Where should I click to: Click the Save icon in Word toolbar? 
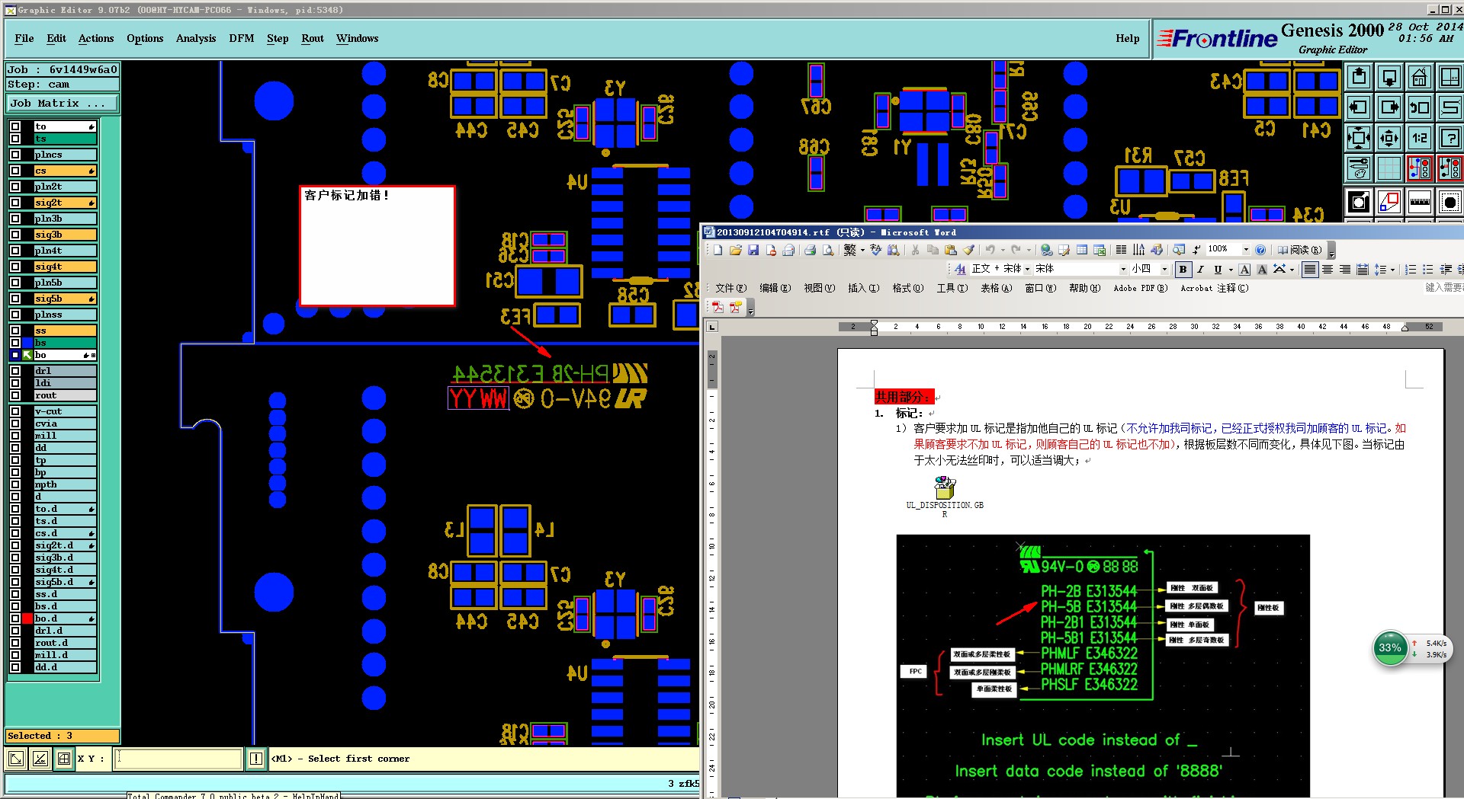pyautogui.click(x=753, y=250)
